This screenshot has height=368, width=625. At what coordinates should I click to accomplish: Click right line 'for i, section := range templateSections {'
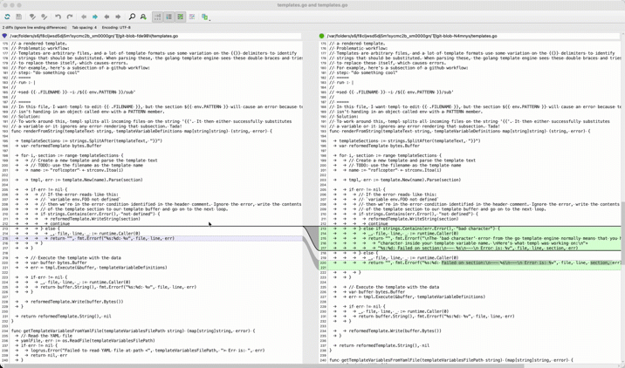point(390,155)
